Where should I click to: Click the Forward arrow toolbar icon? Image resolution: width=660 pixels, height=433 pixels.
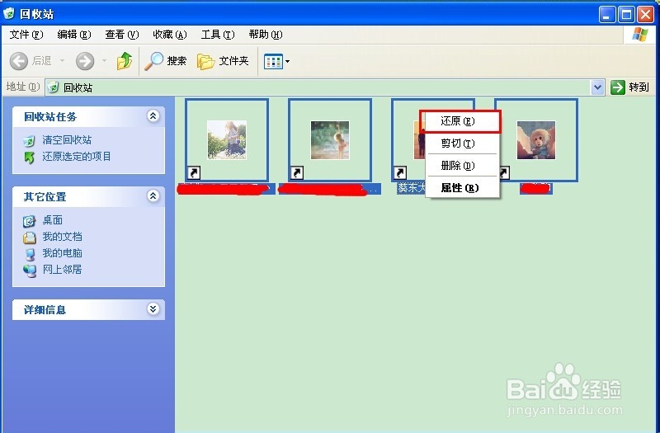[x=85, y=61]
